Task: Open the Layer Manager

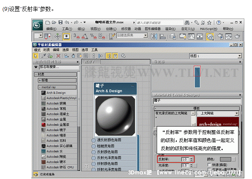Action: [173, 37]
